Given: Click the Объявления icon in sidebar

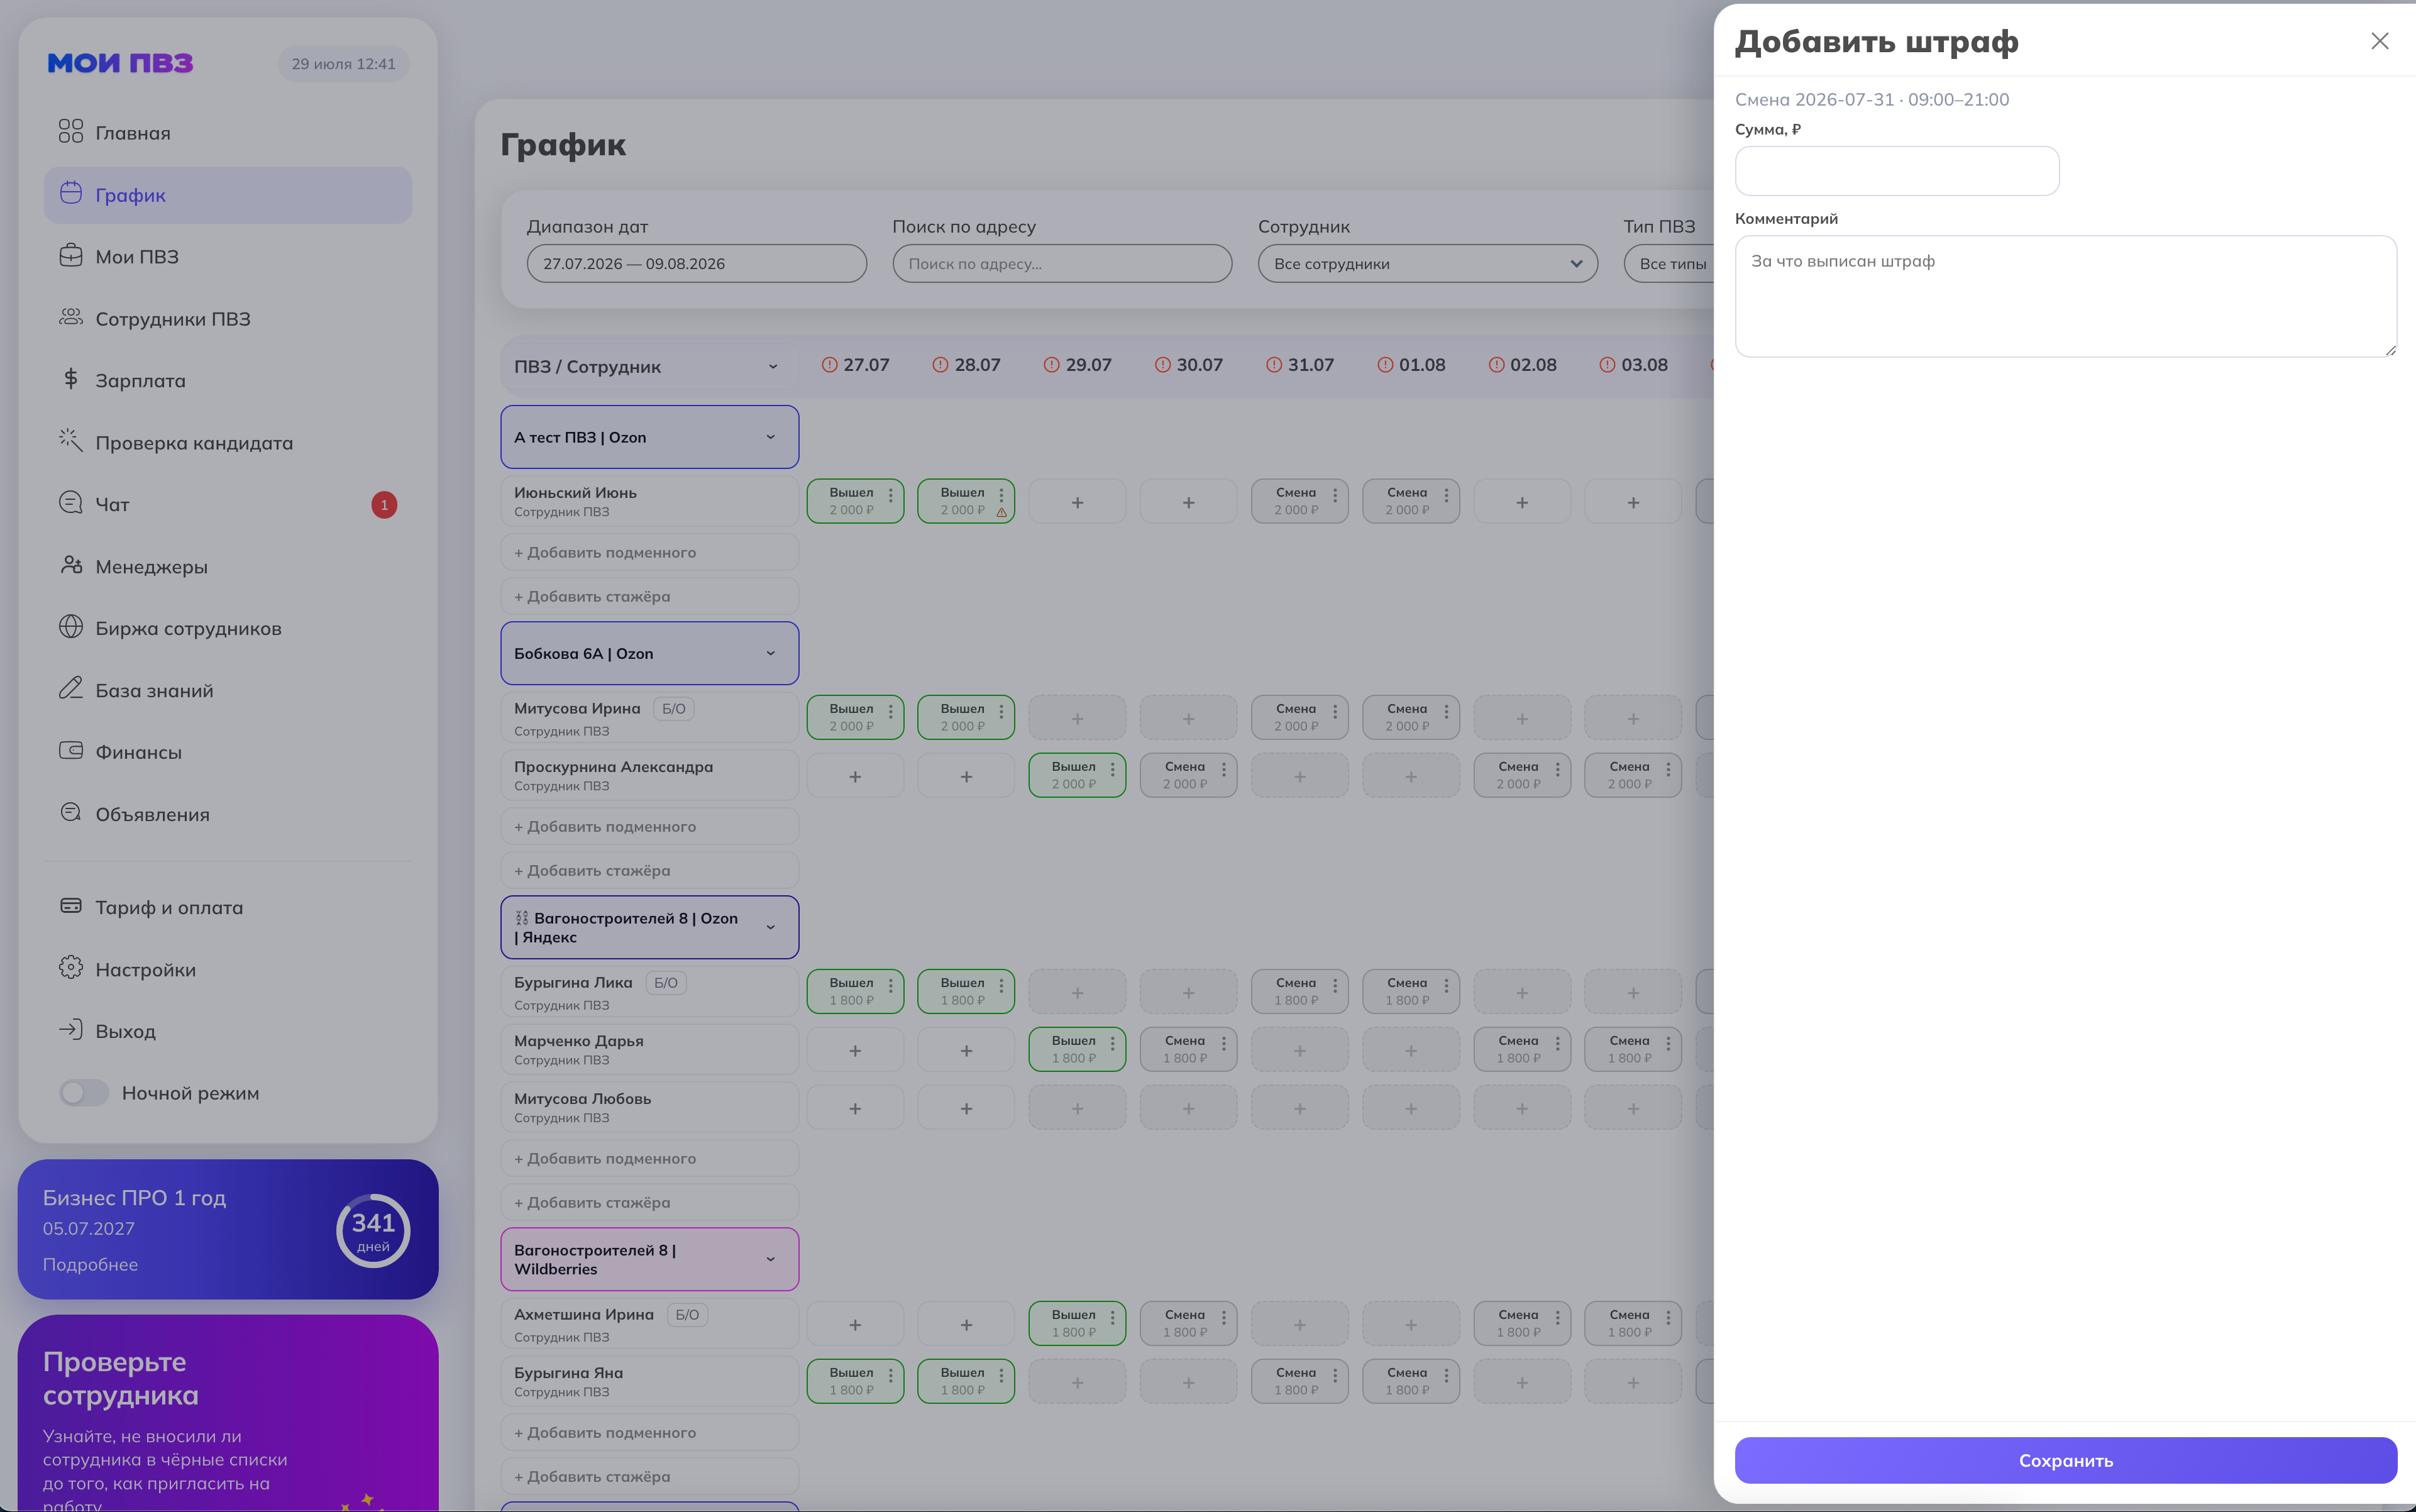Looking at the screenshot, I should click(70, 812).
